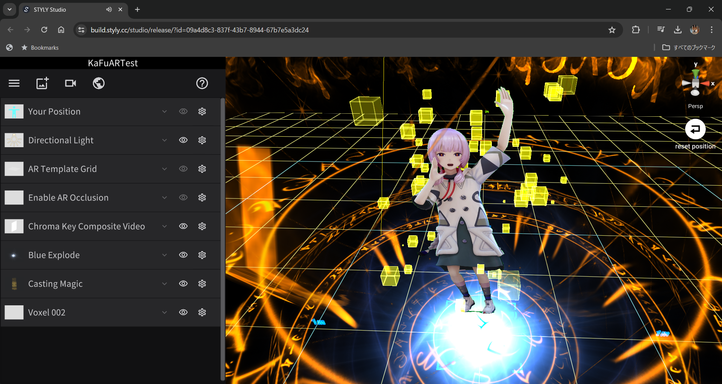Click the Your Position thumbnail
This screenshot has height=384, width=722.
[14, 111]
